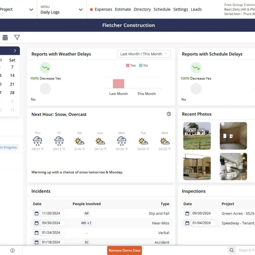Go to next month calendar arrow
The height and width of the screenshot is (255, 255).
pos(15,51)
